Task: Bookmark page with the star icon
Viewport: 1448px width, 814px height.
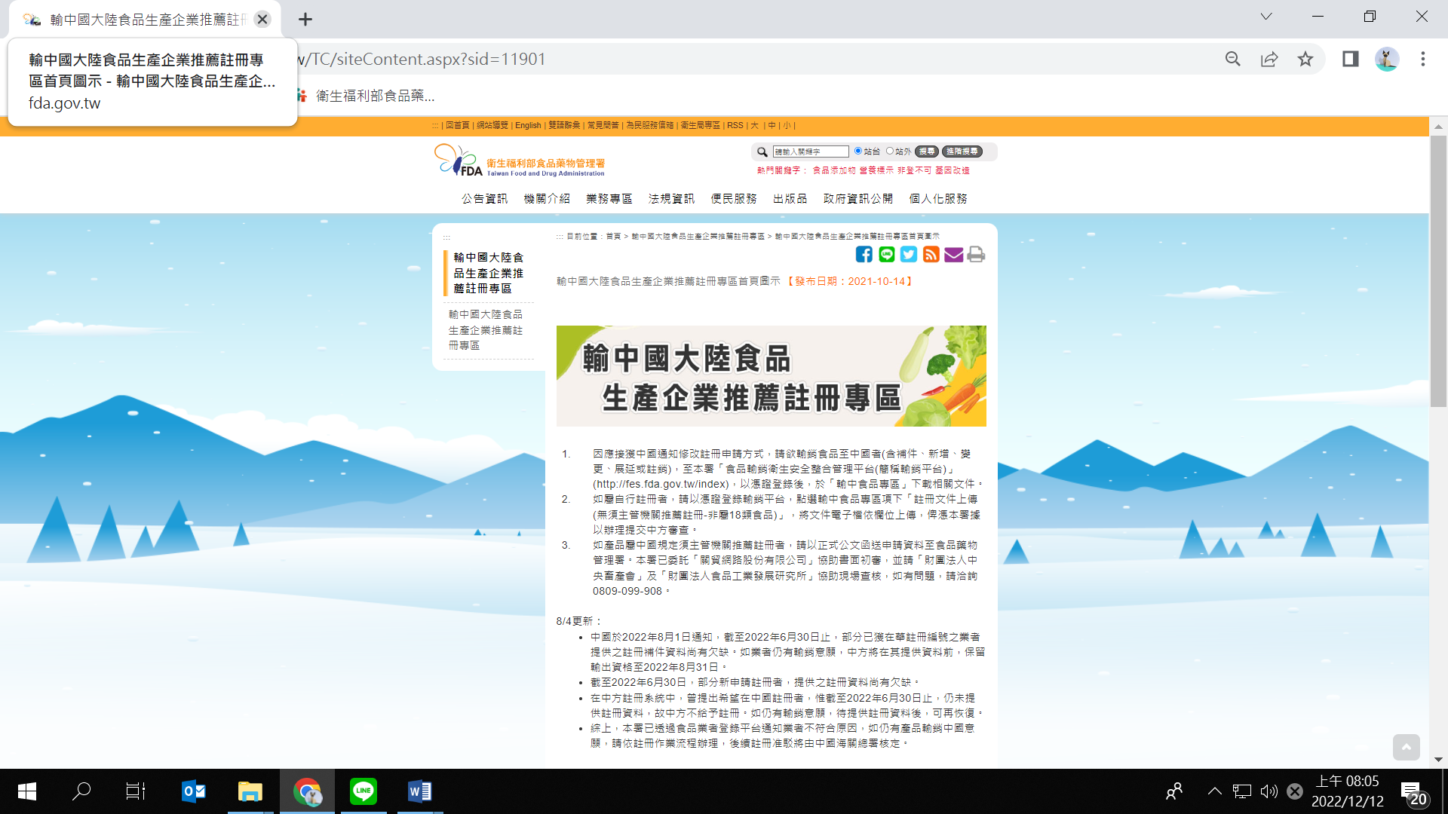Action: tap(1305, 59)
